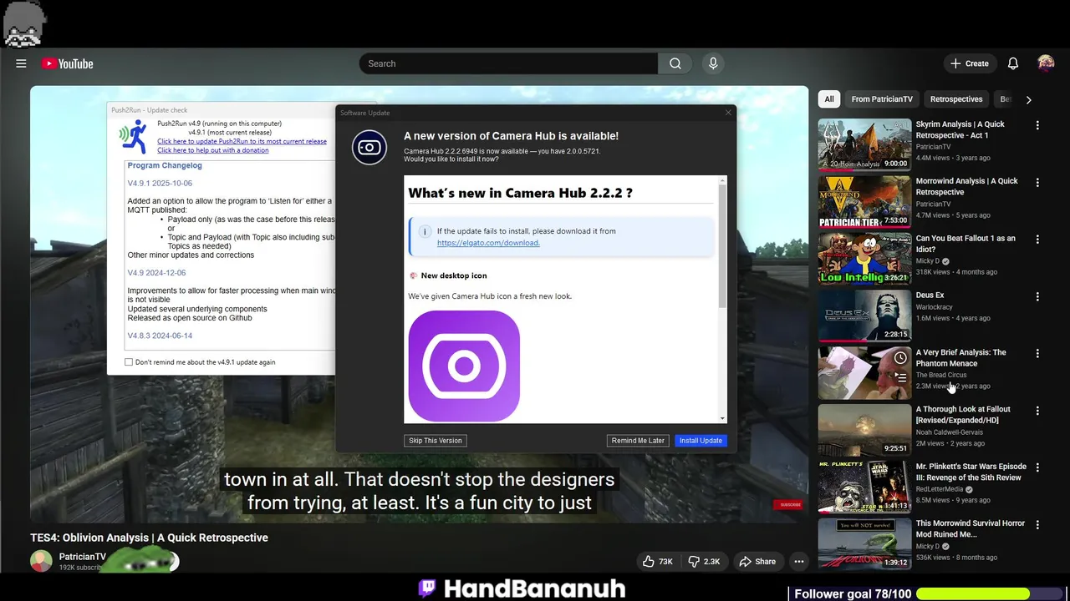This screenshot has width=1070, height=601.
Task: Click the TES4: Oblivion Analysis video title
Action: pos(150,538)
